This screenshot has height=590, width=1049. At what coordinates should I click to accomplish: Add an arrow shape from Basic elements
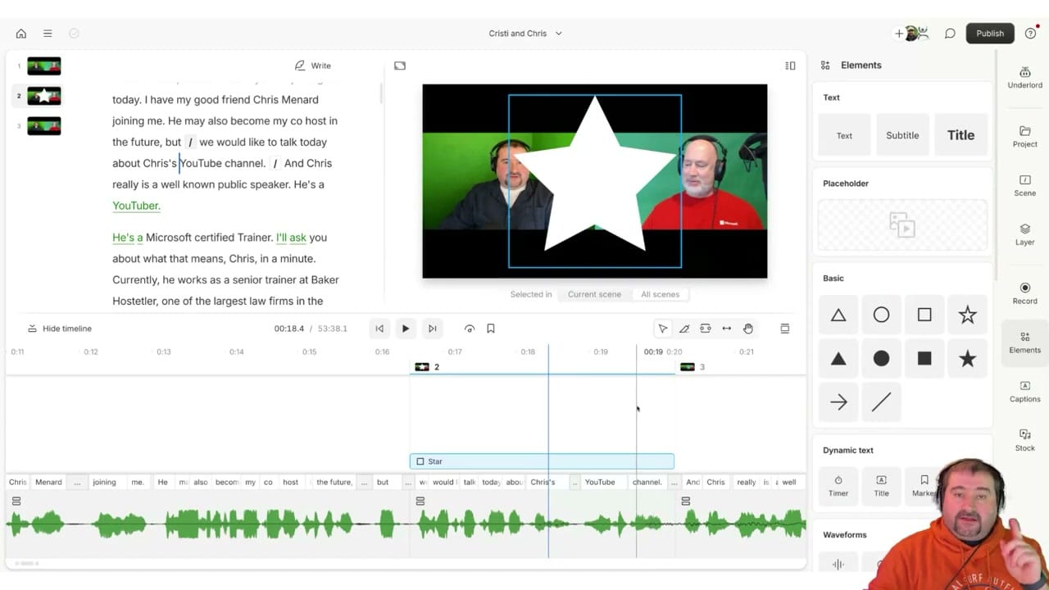[838, 402]
